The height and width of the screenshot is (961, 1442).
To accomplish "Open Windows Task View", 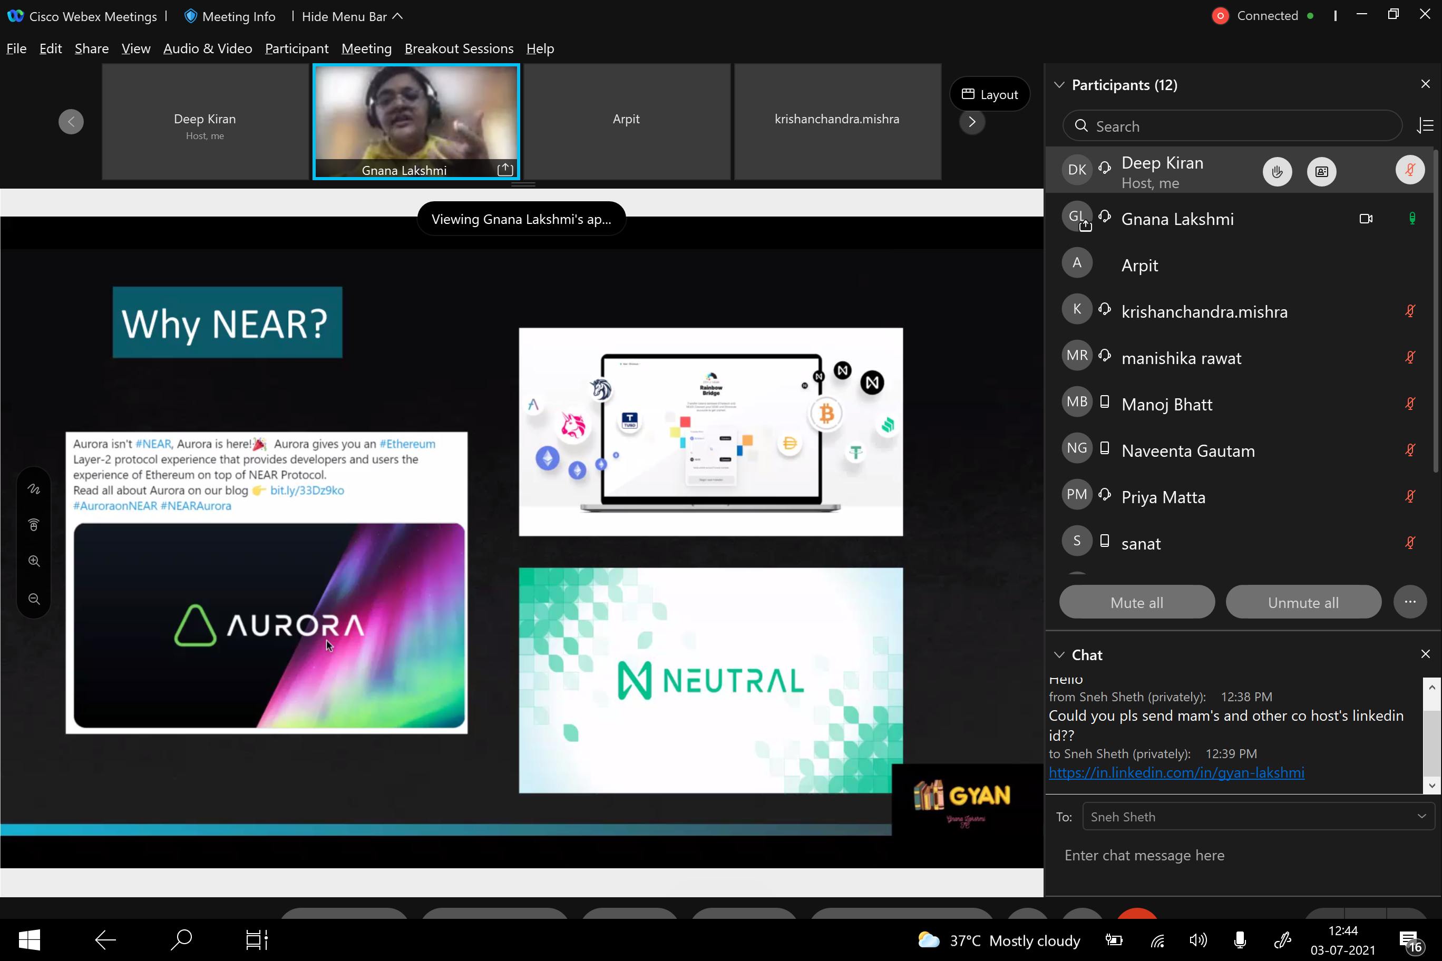I will point(257,939).
